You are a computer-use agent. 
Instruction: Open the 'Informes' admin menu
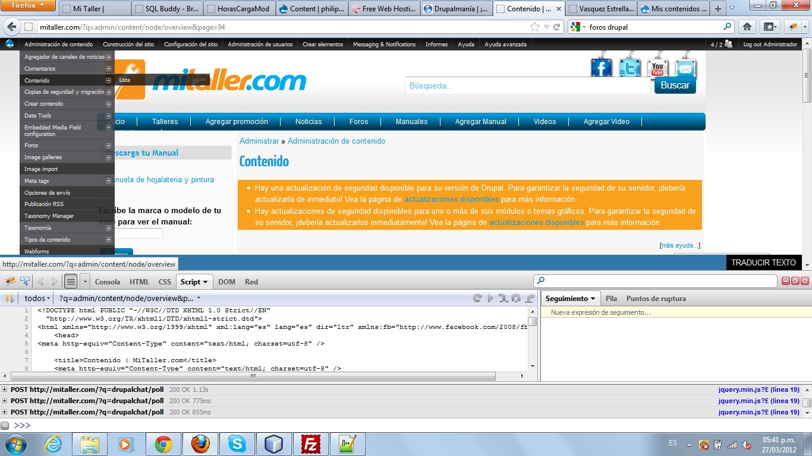[436, 44]
